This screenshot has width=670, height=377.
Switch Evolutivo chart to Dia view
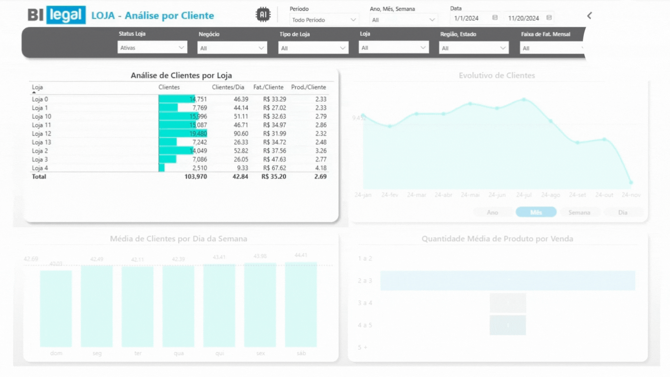click(623, 212)
